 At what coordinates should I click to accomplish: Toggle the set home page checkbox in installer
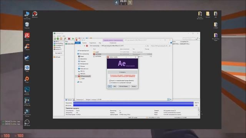tap(110, 83)
